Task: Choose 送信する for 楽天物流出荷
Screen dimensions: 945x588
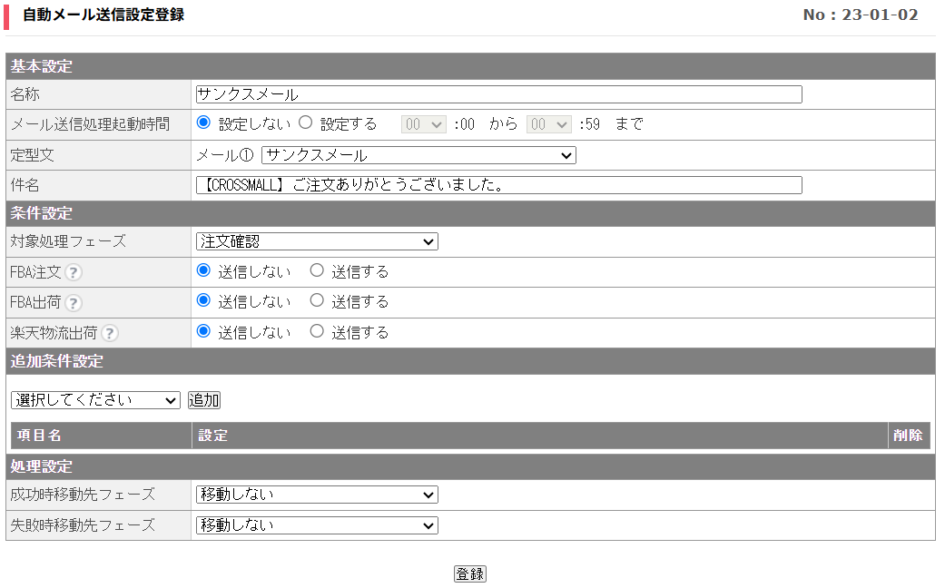Action: click(317, 331)
